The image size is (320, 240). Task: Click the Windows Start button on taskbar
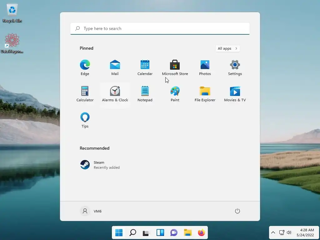coord(119,232)
